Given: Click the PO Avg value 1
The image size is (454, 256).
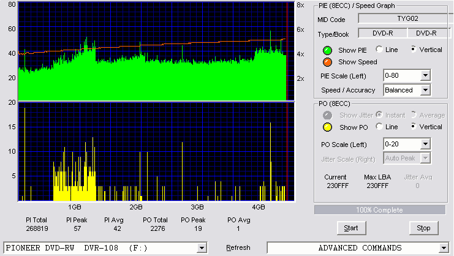Looking at the screenshot, I should [238, 228].
